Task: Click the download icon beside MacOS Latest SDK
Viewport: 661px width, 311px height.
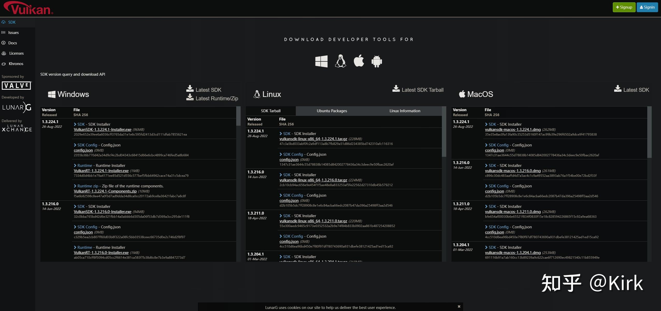Action: click(x=617, y=89)
